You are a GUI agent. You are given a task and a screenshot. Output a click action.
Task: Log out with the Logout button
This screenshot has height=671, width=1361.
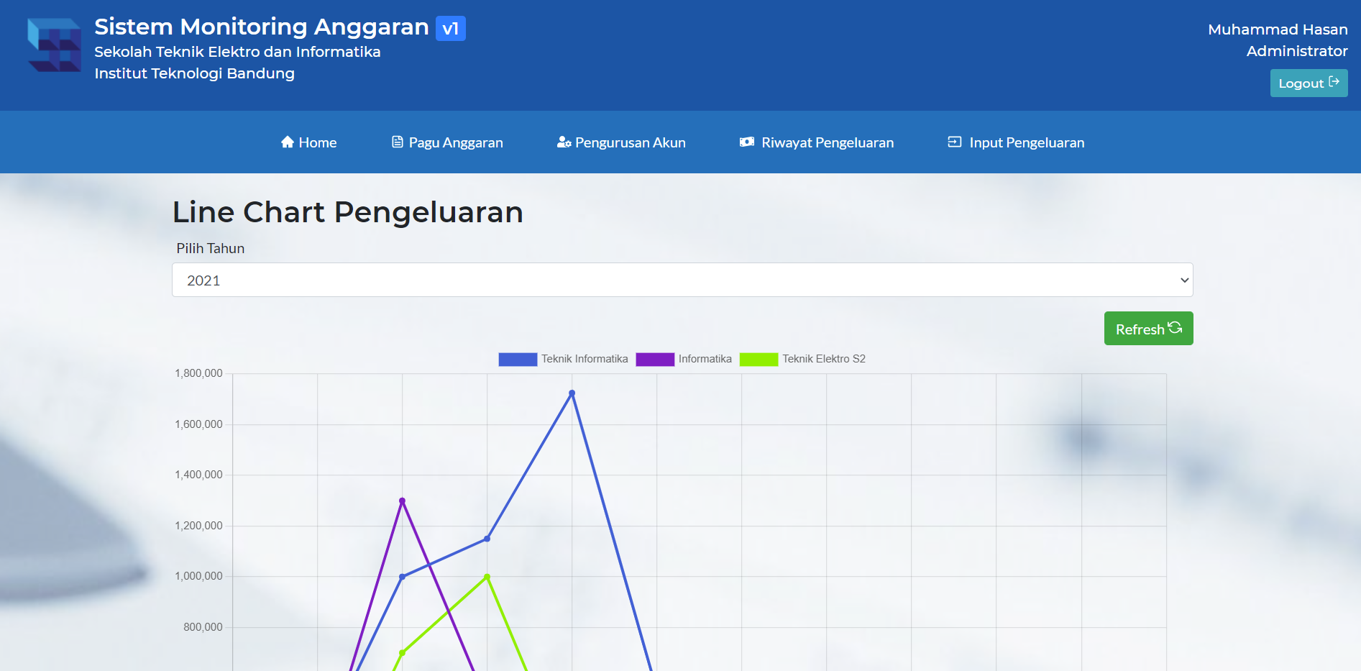[x=1309, y=83]
